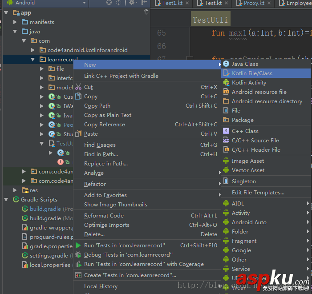The height and width of the screenshot is (294, 312).
Task: Select Delete... menu entry
Action: (147, 234)
